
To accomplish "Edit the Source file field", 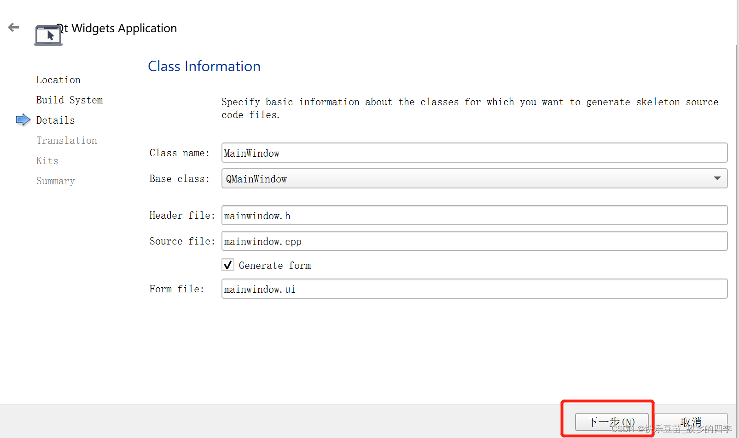I will 474,241.
